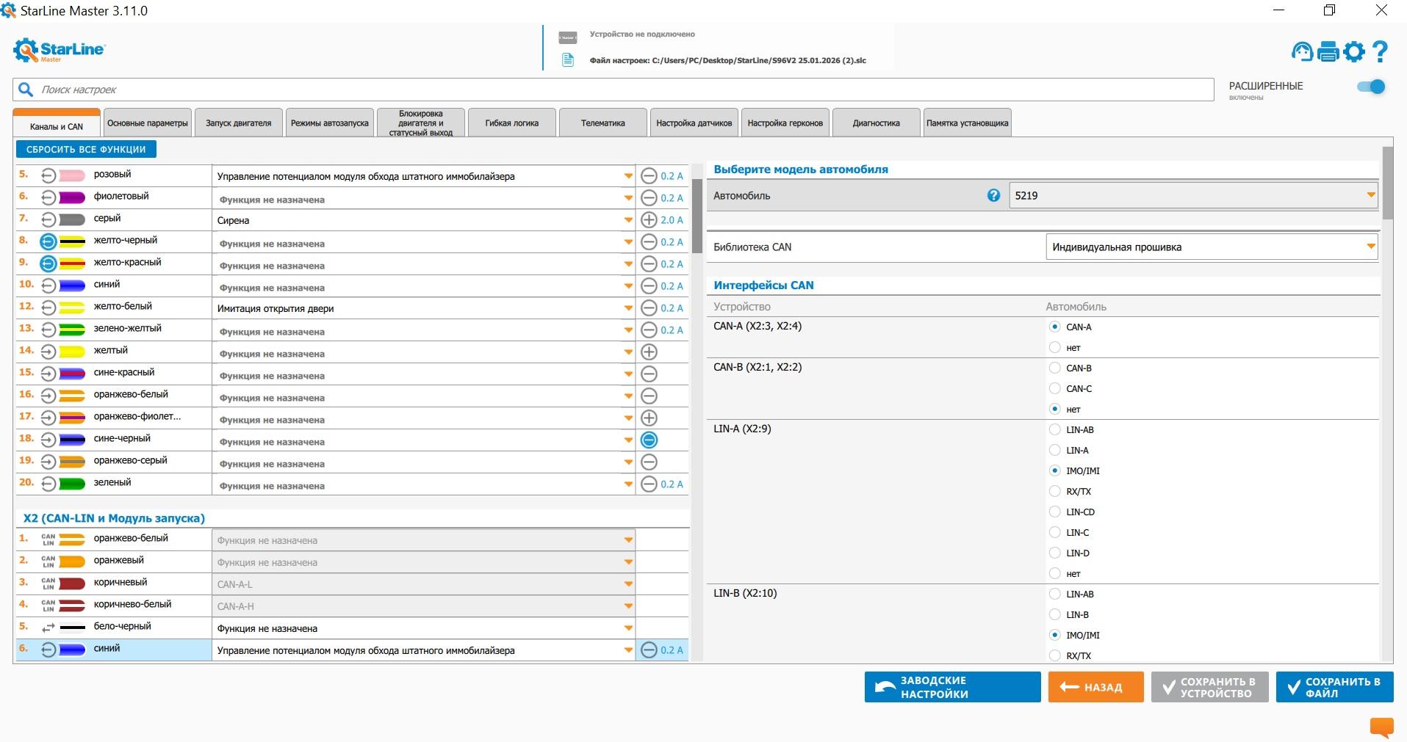The width and height of the screenshot is (1407, 742).
Task: Toggle the РАСШИРЕННЫЕ advanced mode switch
Action: (1371, 87)
